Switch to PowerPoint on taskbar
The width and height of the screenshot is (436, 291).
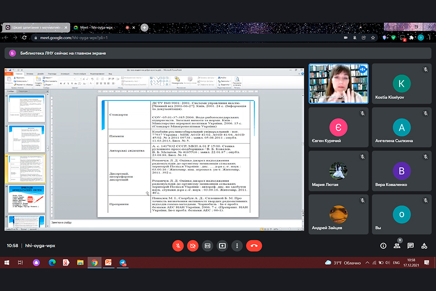click(109, 262)
